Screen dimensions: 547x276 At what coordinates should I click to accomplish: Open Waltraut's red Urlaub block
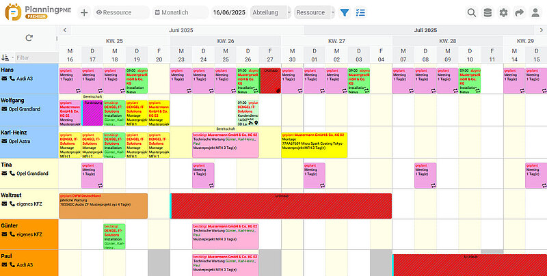coord(281,206)
